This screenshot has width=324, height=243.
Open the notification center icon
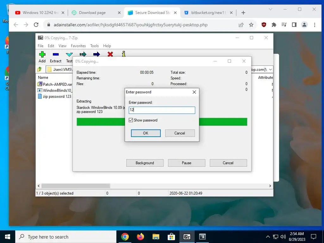314,237
